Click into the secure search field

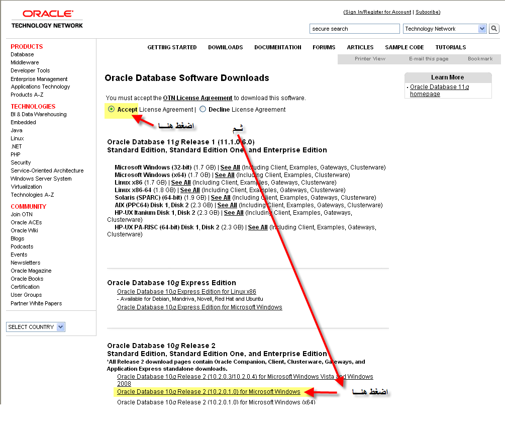pyautogui.click(x=354, y=29)
